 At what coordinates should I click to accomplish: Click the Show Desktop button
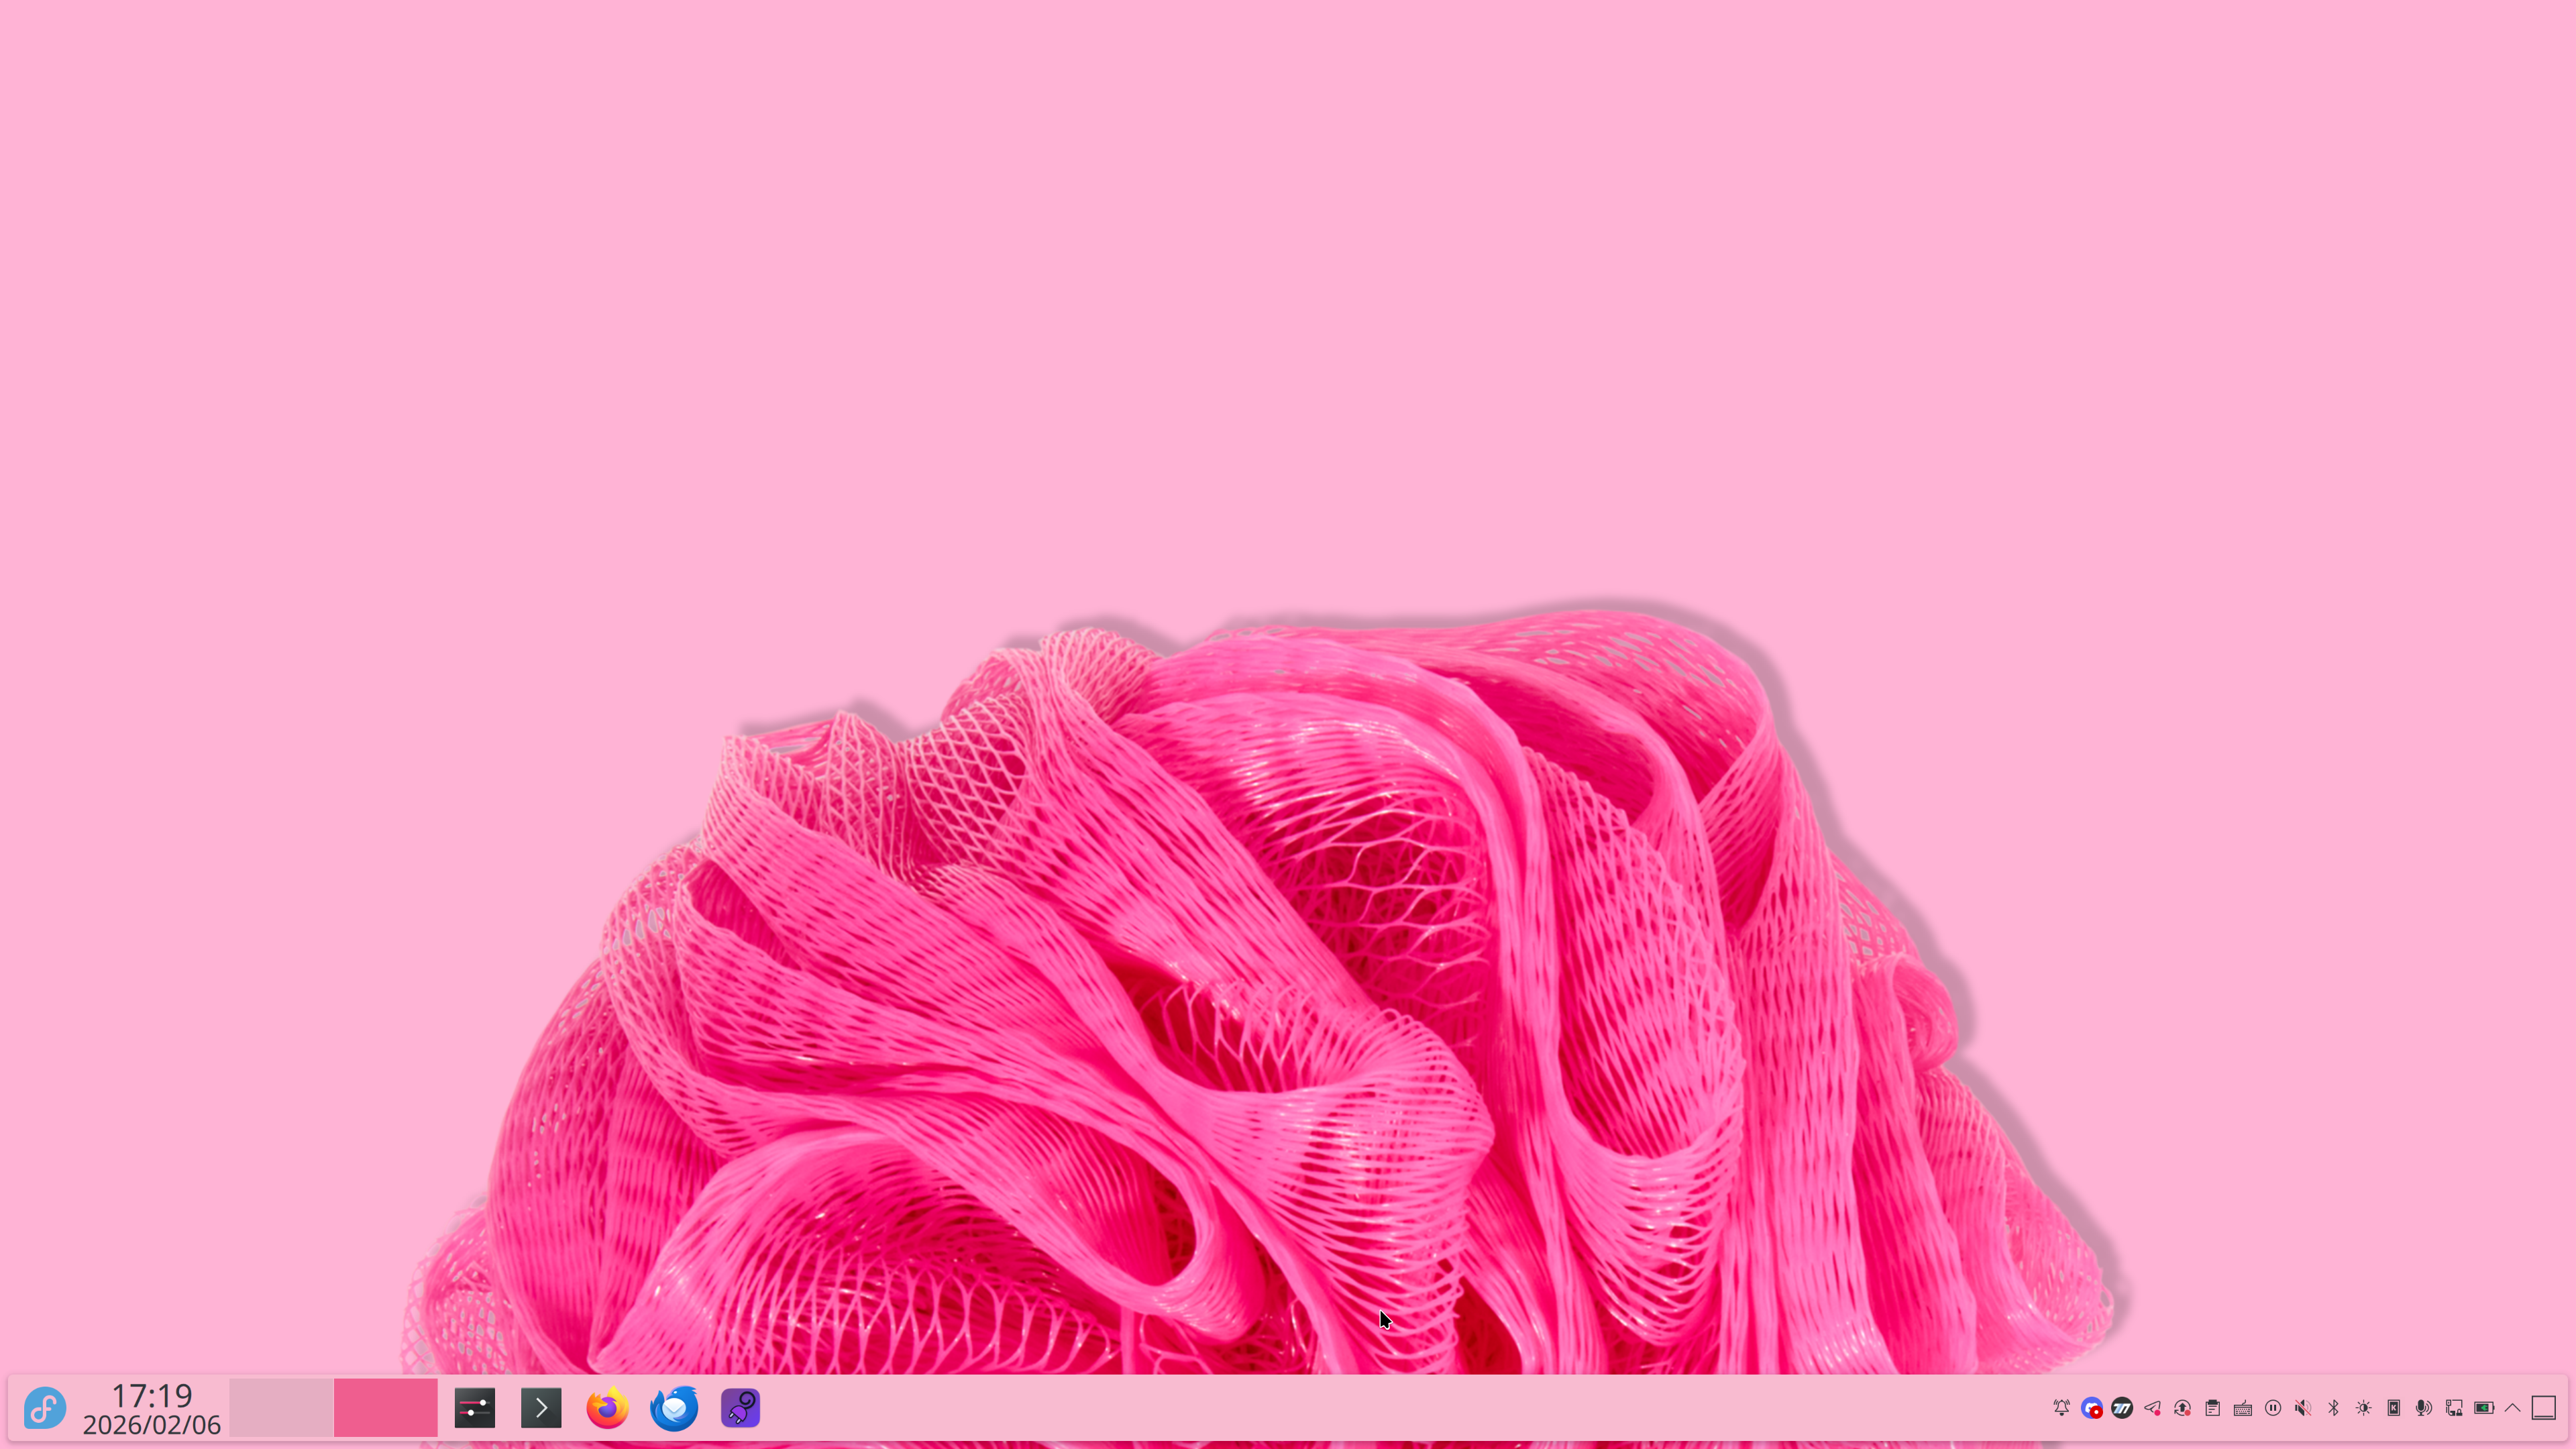tap(2544, 1408)
